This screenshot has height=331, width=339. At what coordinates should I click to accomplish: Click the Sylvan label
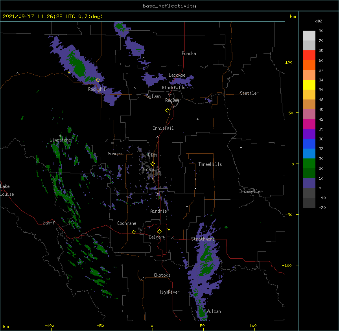[153, 96]
